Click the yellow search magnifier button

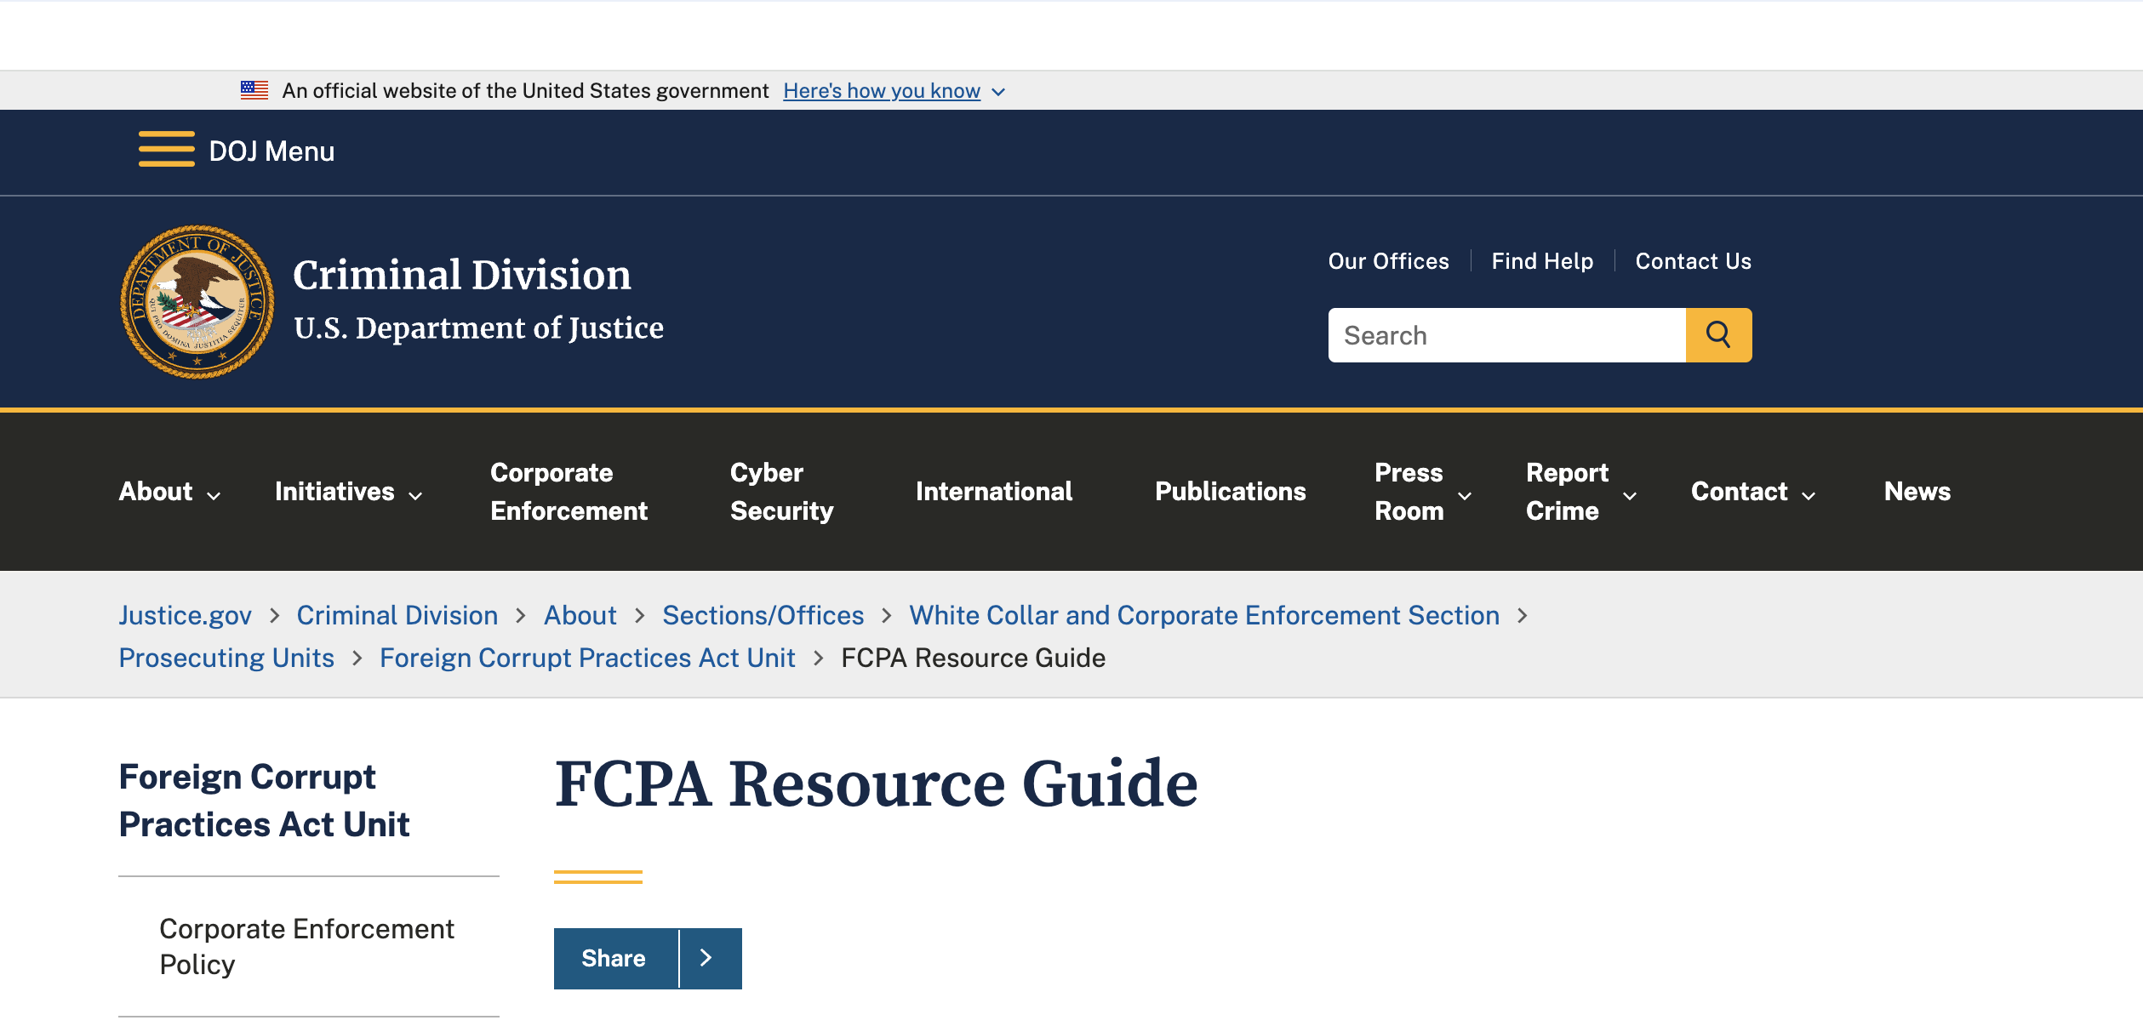click(1718, 335)
